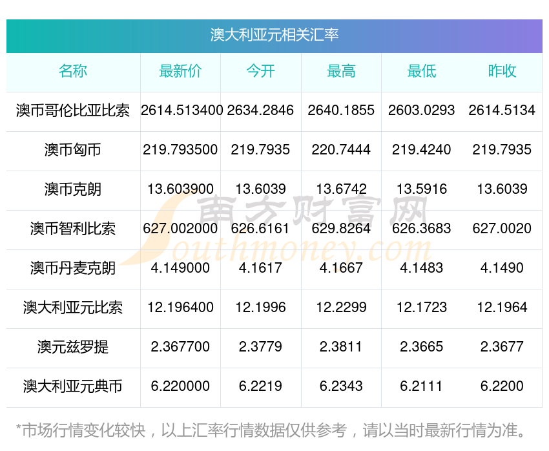Image resolution: width=549 pixels, height=451 pixels.
Task: Click the row name 澳大利亚元典币
Action: [x=73, y=386]
